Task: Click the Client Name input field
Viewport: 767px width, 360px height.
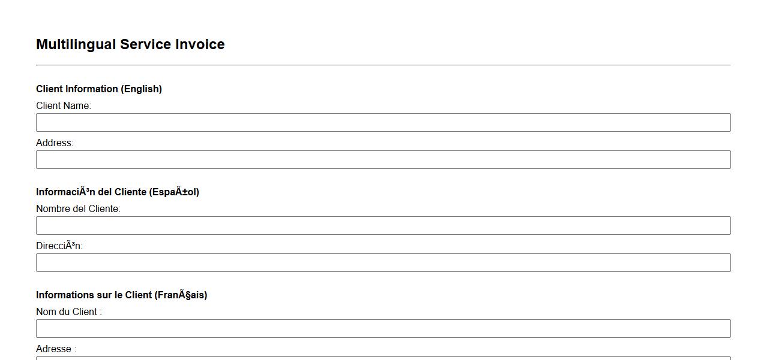Action: 383,122
